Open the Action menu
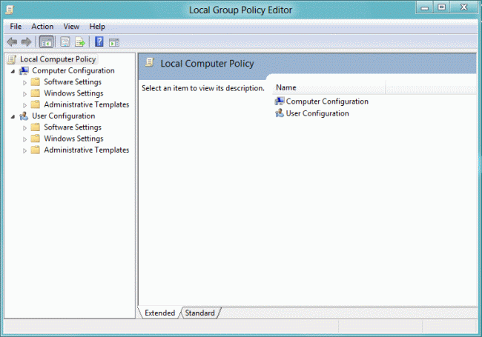 42,27
